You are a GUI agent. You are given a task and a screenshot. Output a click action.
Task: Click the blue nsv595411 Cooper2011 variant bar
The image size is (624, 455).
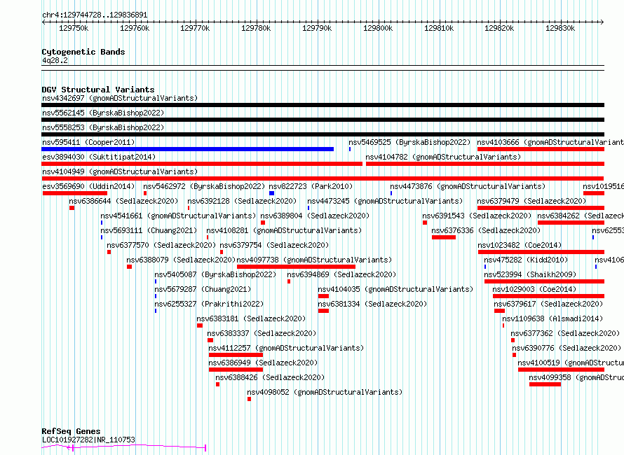pyautogui.click(x=187, y=149)
